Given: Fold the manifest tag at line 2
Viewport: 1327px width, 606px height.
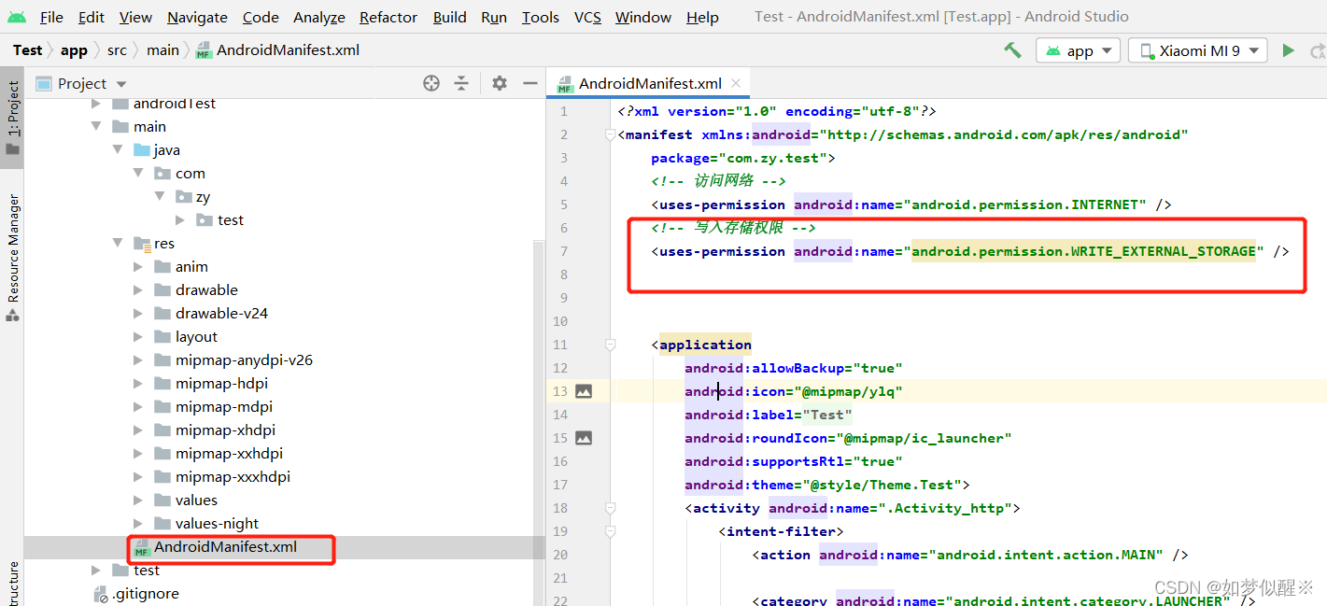Looking at the screenshot, I should (x=610, y=134).
